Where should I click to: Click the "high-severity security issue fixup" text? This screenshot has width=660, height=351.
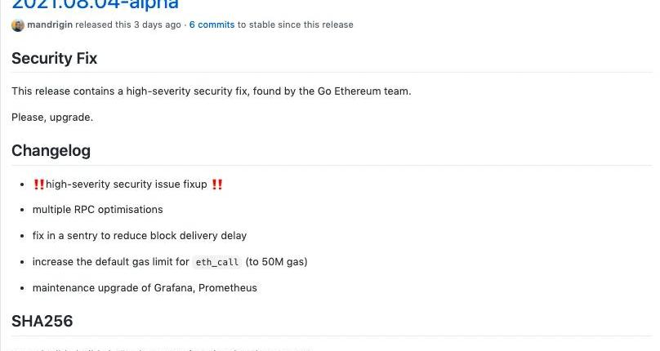(127, 184)
